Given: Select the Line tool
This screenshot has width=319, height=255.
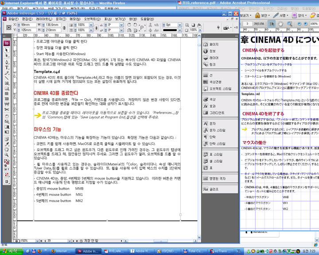Looking at the screenshot, I should pos(7,78).
